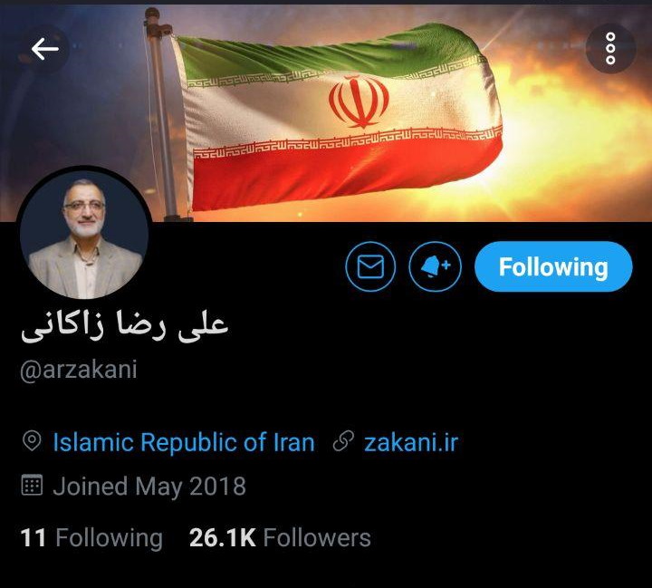Open the three-dot more options menu
The image size is (652, 588).
[610, 48]
